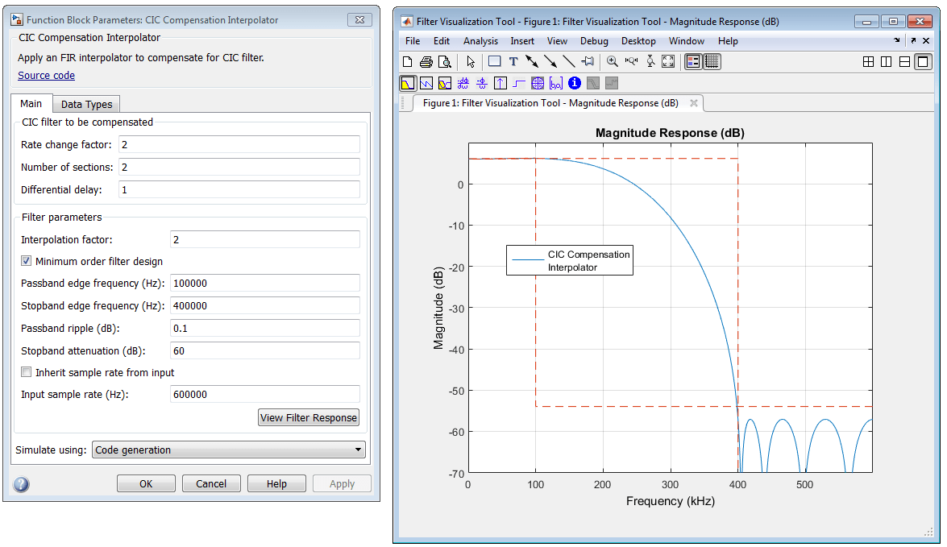Open the Analysis menu
Image resolution: width=947 pixels, height=547 pixels.
point(480,41)
